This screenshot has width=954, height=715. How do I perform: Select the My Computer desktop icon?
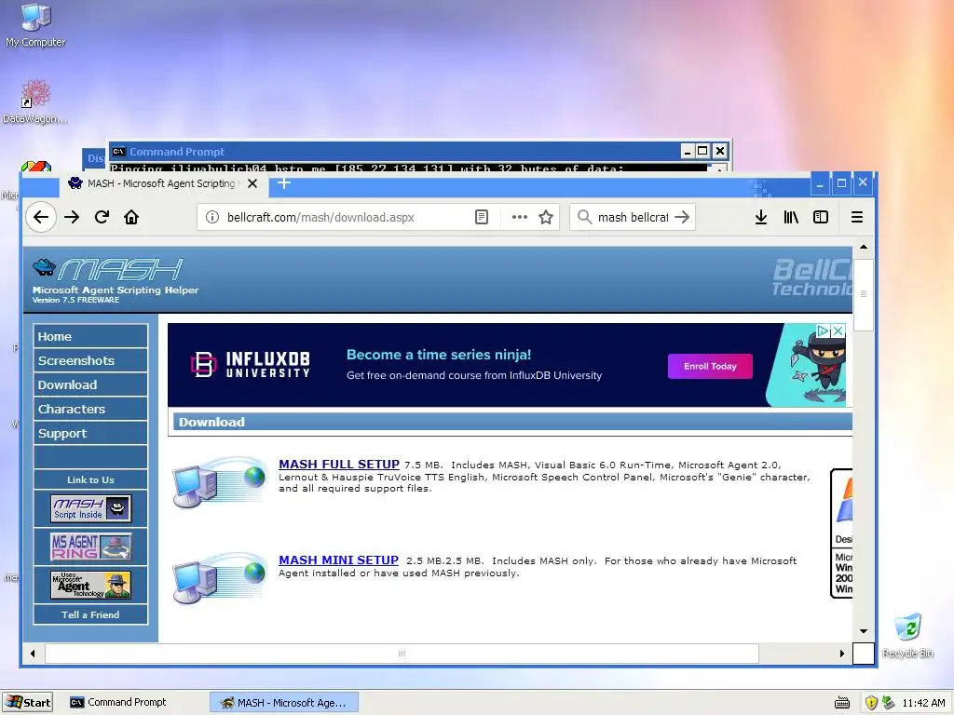click(35, 25)
